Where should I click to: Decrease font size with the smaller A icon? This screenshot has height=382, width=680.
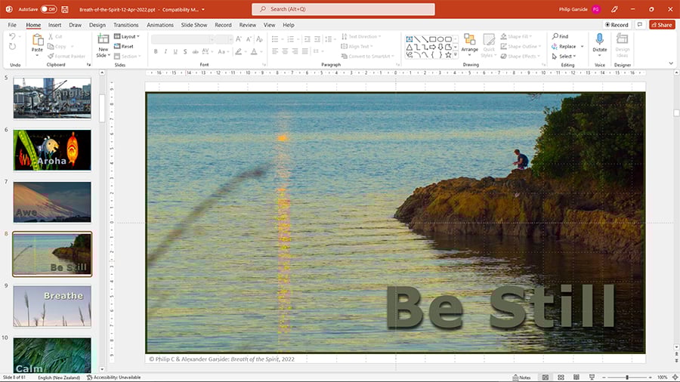(x=249, y=39)
